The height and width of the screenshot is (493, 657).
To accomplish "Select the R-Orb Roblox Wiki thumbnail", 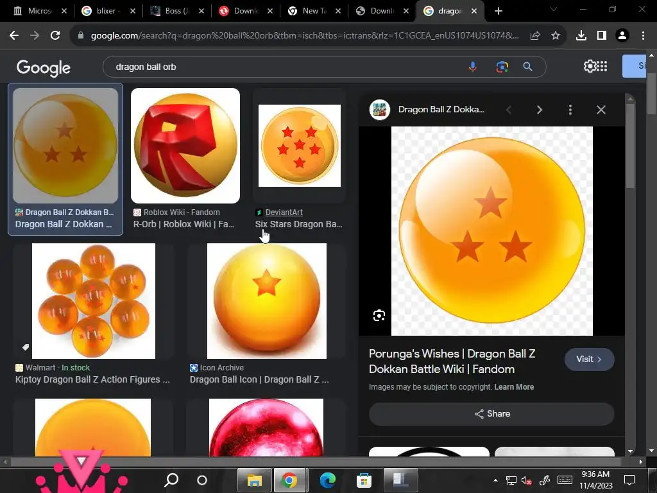I will pos(185,146).
